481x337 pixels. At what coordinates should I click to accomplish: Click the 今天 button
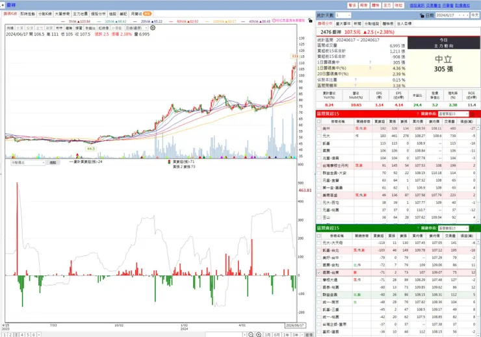tap(475, 16)
